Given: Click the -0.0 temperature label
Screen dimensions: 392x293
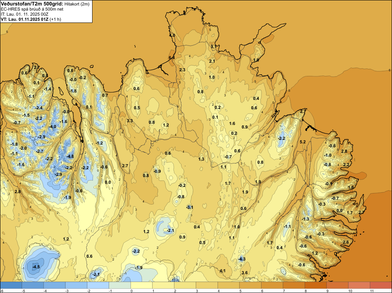Looking at the screenshot, I should pos(73,80).
